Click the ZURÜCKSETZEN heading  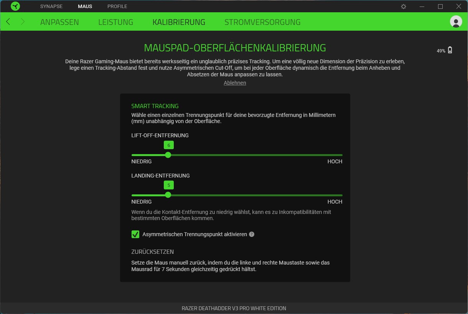click(153, 252)
